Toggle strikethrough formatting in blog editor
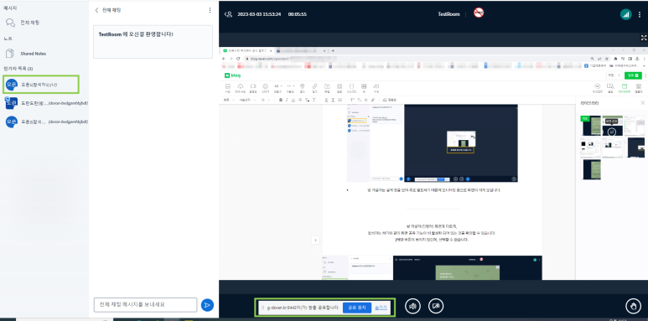The height and width of the screenshot is (321, 648). point(299,100)
